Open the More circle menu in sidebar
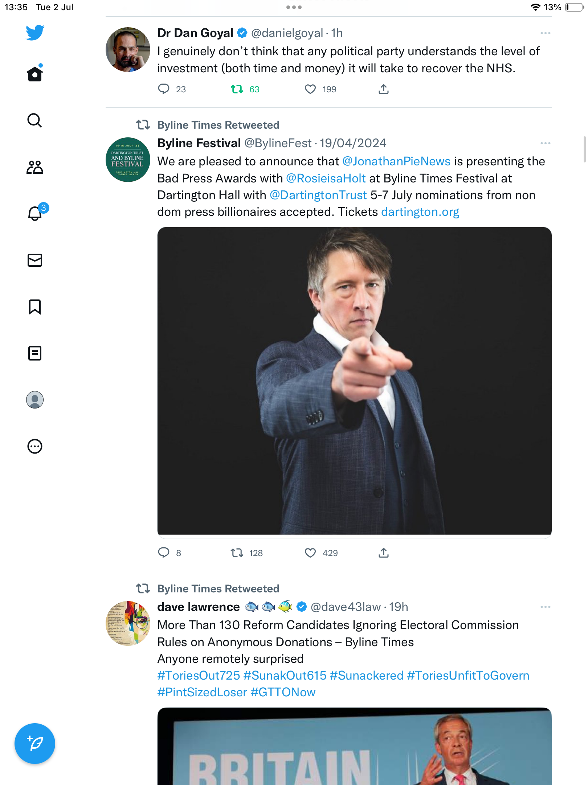This screenshot has height=785, width=588. pyautogui.click(x=35, y=446)
